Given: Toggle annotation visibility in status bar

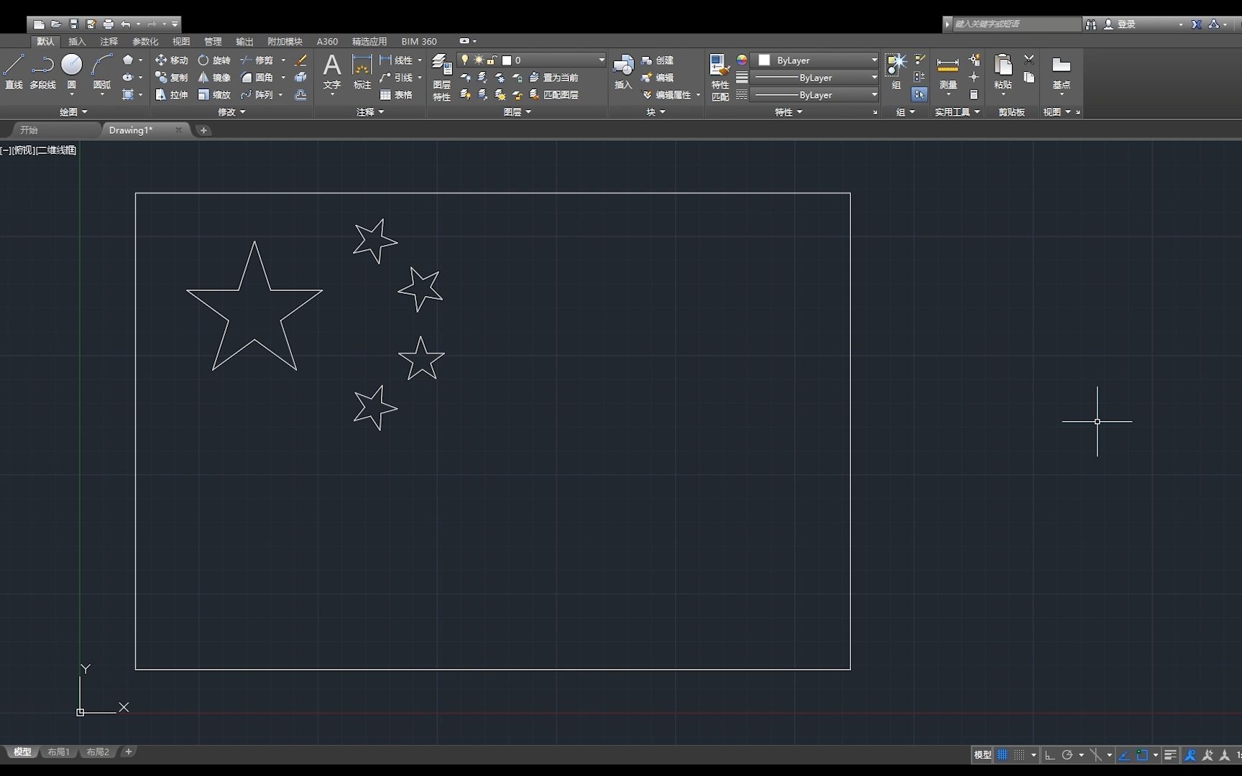Looking at the screenshot, I should pos(1191,754).
